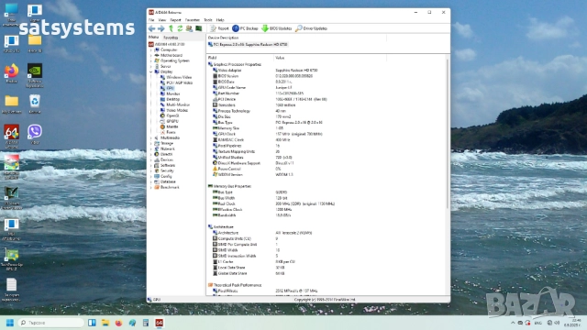Screen dimensions: 587x330
Task: Click the taskbar search box
Action: 50,323
